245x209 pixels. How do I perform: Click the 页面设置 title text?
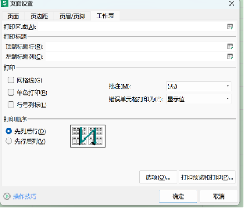[x=21, y=3]
